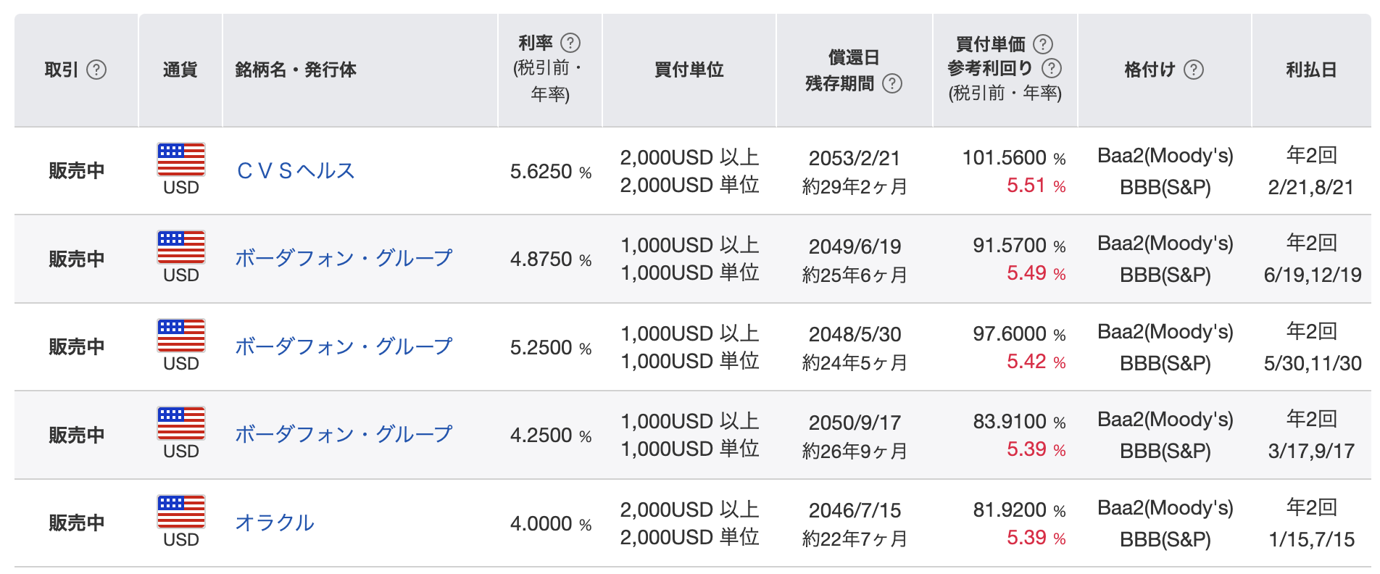The height and width of the screenshot is (574, 1380).
Task: Open help icon next to 残存期間
Action: (x=892, y=83)
